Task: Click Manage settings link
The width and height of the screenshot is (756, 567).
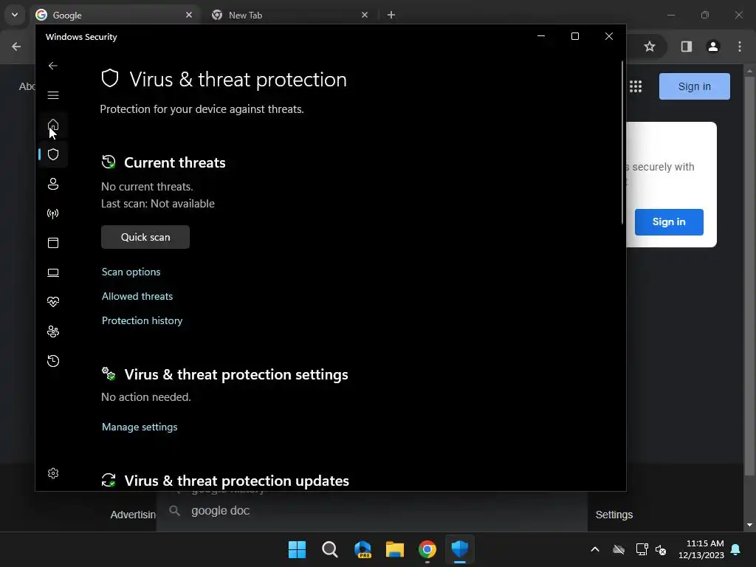Action: point(140,427)
